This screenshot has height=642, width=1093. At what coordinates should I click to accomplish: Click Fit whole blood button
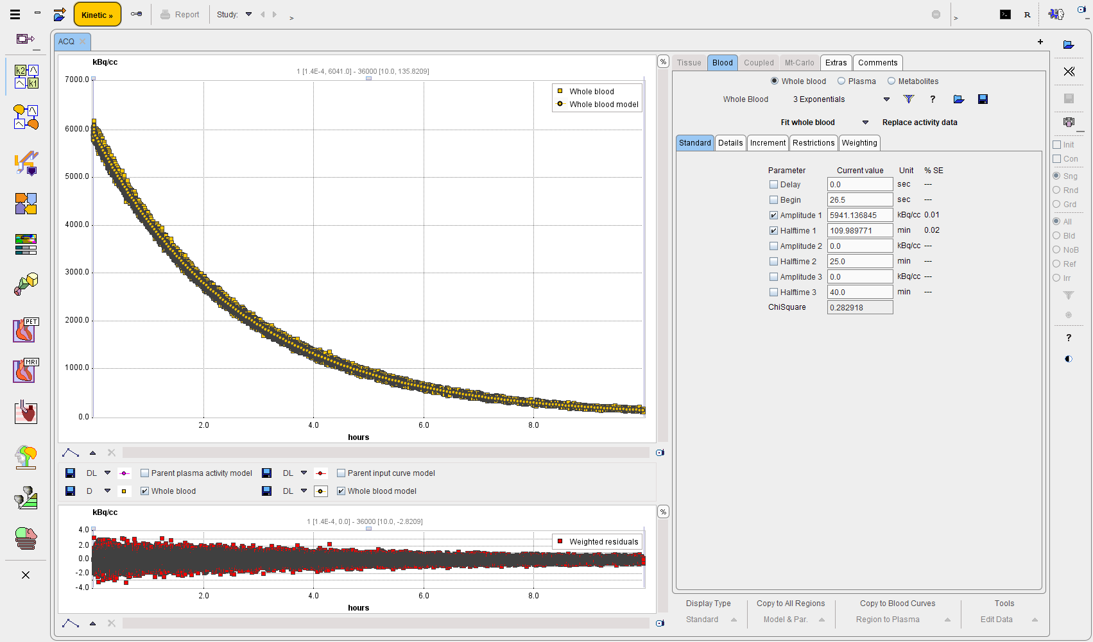807,122
